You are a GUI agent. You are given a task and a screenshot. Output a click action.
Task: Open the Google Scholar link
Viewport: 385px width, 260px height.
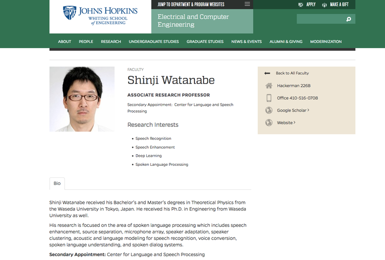click(x=293, y=111)
